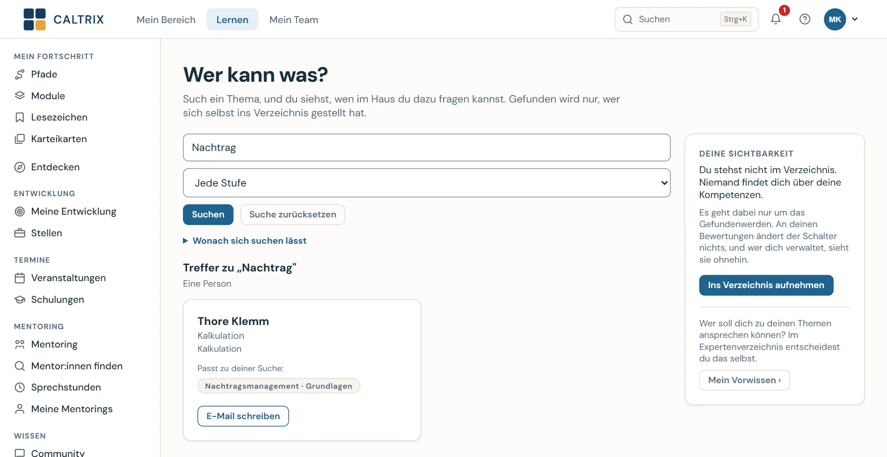Open the Jede Stufe dropdown
Image resolution: width=887 pixels, height=457 pixels.
[x=426, y=183]
